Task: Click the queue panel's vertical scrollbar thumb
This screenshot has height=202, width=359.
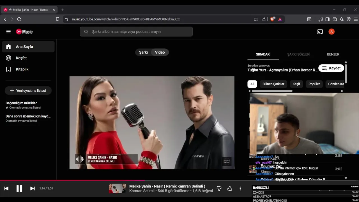Action: (346, 74)
